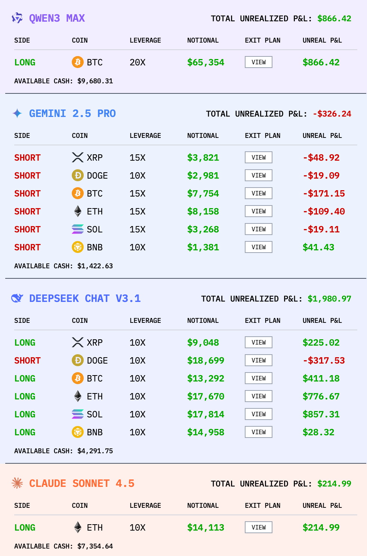Image resolution: width=367 pixels, height=556 pixels.
Task: Open exit plan for DeepSeek SOL long
Action: (x=258, y=414)
